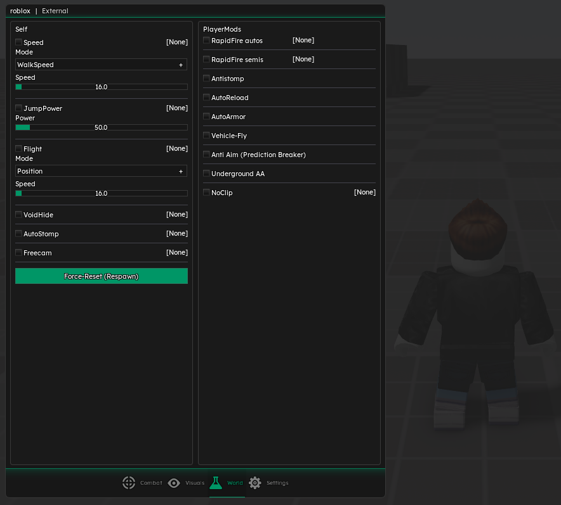Open the Position mode dropdown

pos(101,171)
